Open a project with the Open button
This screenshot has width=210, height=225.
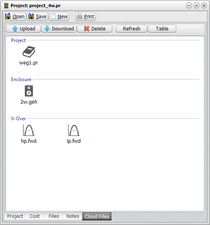pos(15,16)
